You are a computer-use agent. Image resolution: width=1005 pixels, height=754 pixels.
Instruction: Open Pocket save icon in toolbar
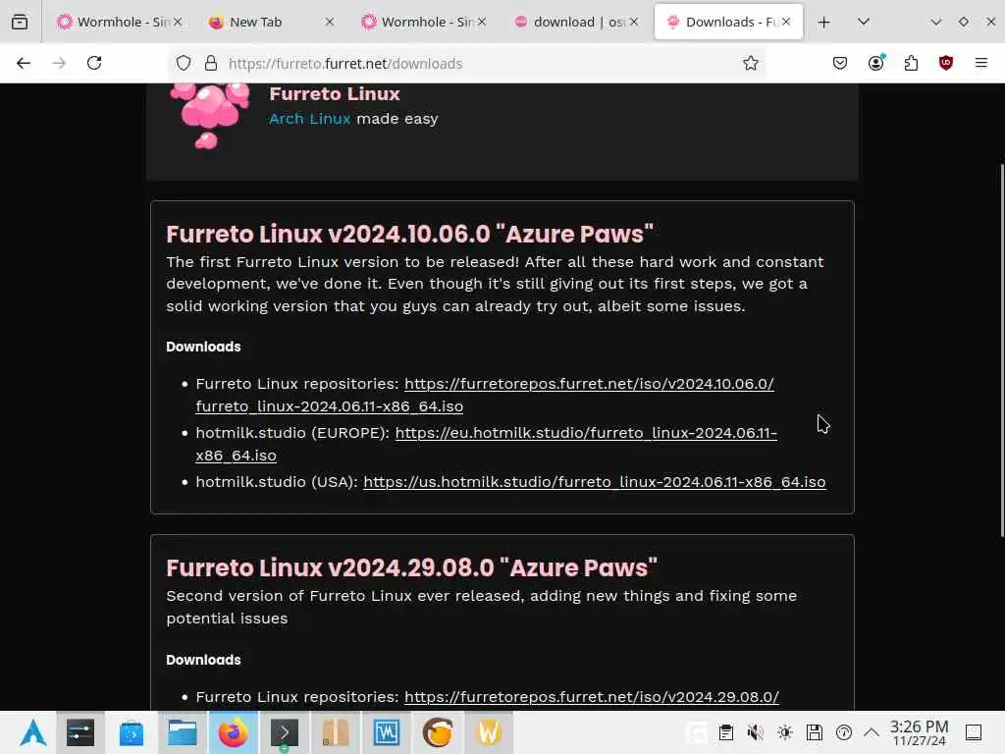tap(840, 63)
